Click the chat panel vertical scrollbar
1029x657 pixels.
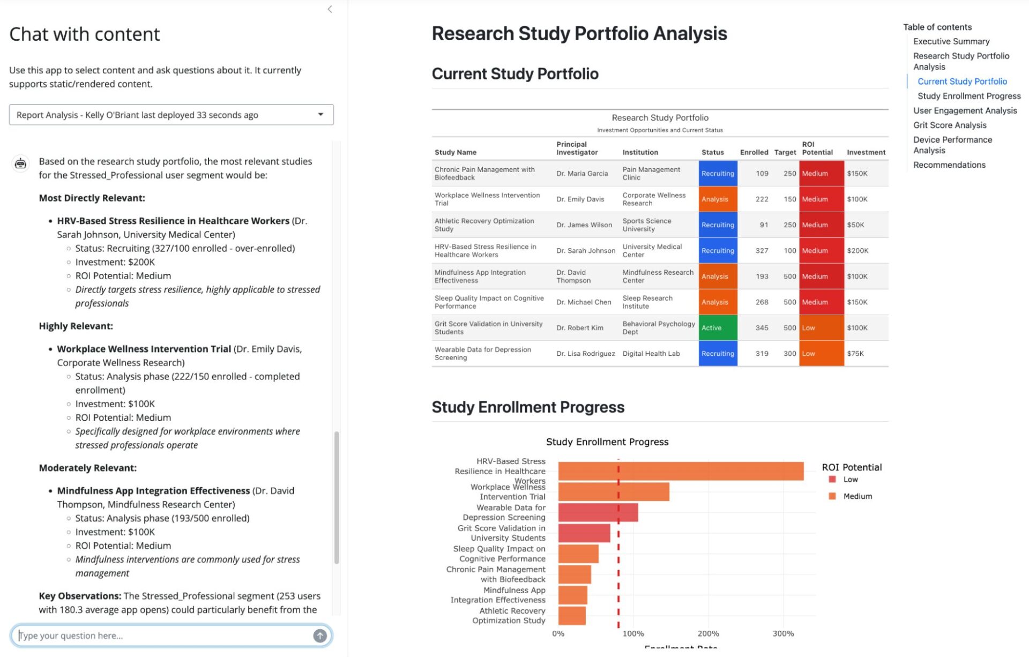[337, 497]
